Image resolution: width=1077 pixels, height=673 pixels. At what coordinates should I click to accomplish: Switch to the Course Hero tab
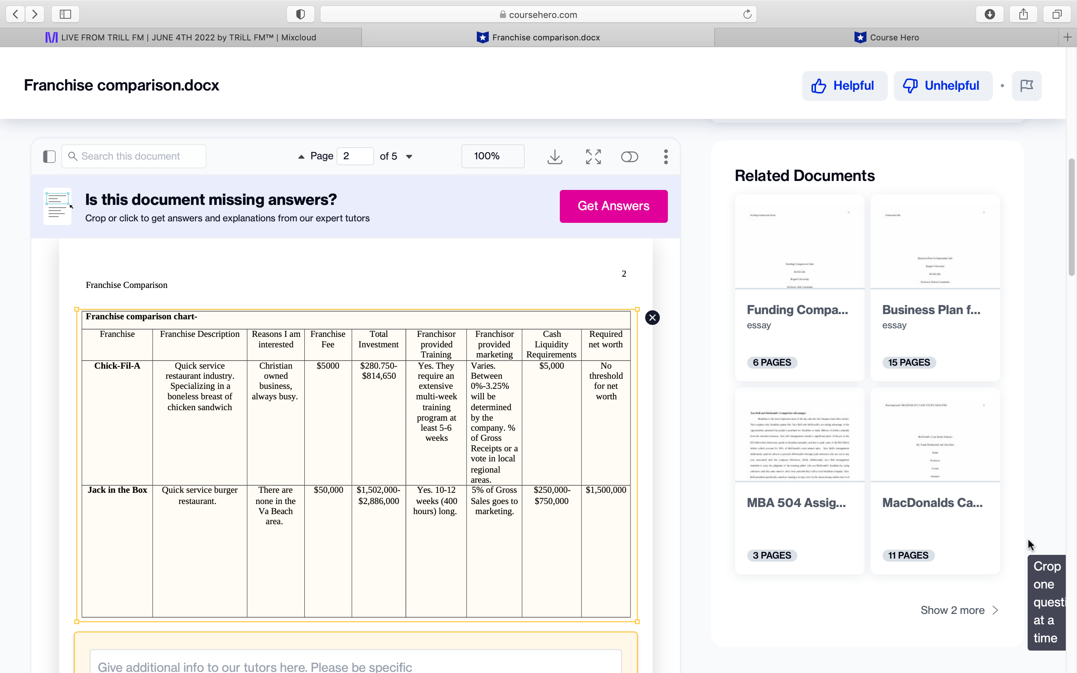click(x=887, y=37)
